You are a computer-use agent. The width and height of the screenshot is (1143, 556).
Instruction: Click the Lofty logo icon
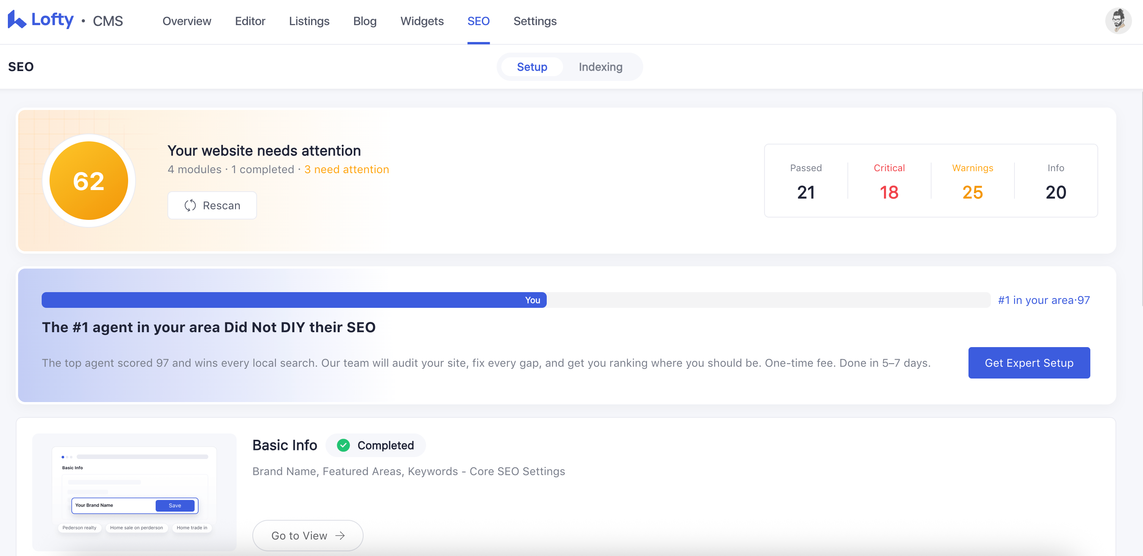pos(17,20)
